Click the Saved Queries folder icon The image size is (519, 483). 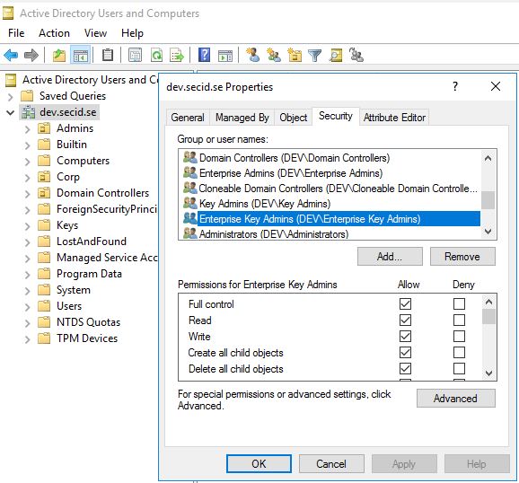[x=27, y=96]
